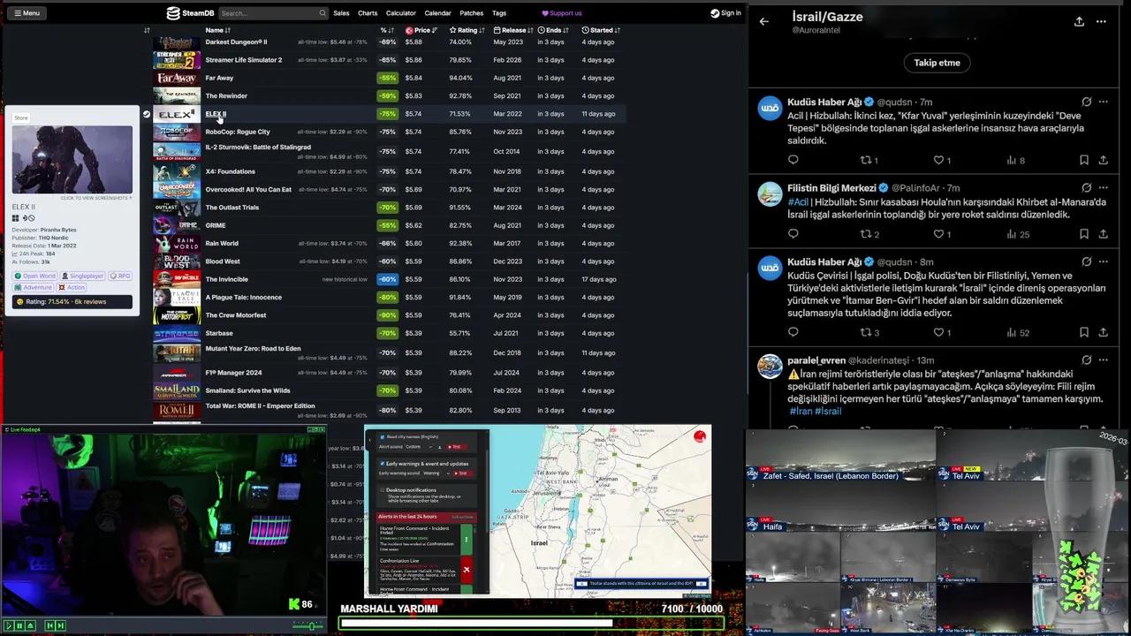Image resolution: width=1131 pixels, height=636 pixels.
Task: Toggle Read city names (English) checkbox
Action: [383, 436]
